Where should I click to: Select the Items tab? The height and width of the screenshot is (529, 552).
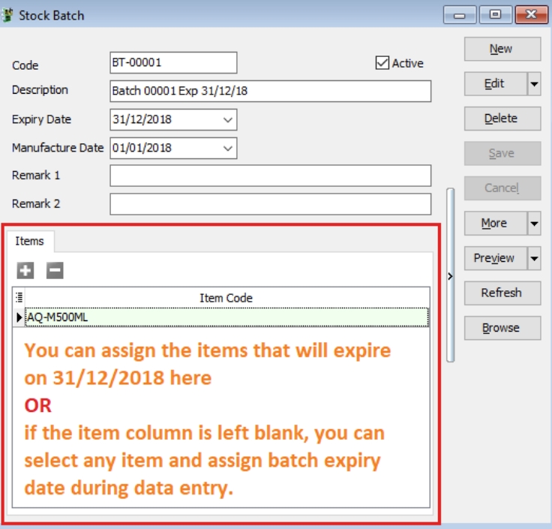(30, 241)
